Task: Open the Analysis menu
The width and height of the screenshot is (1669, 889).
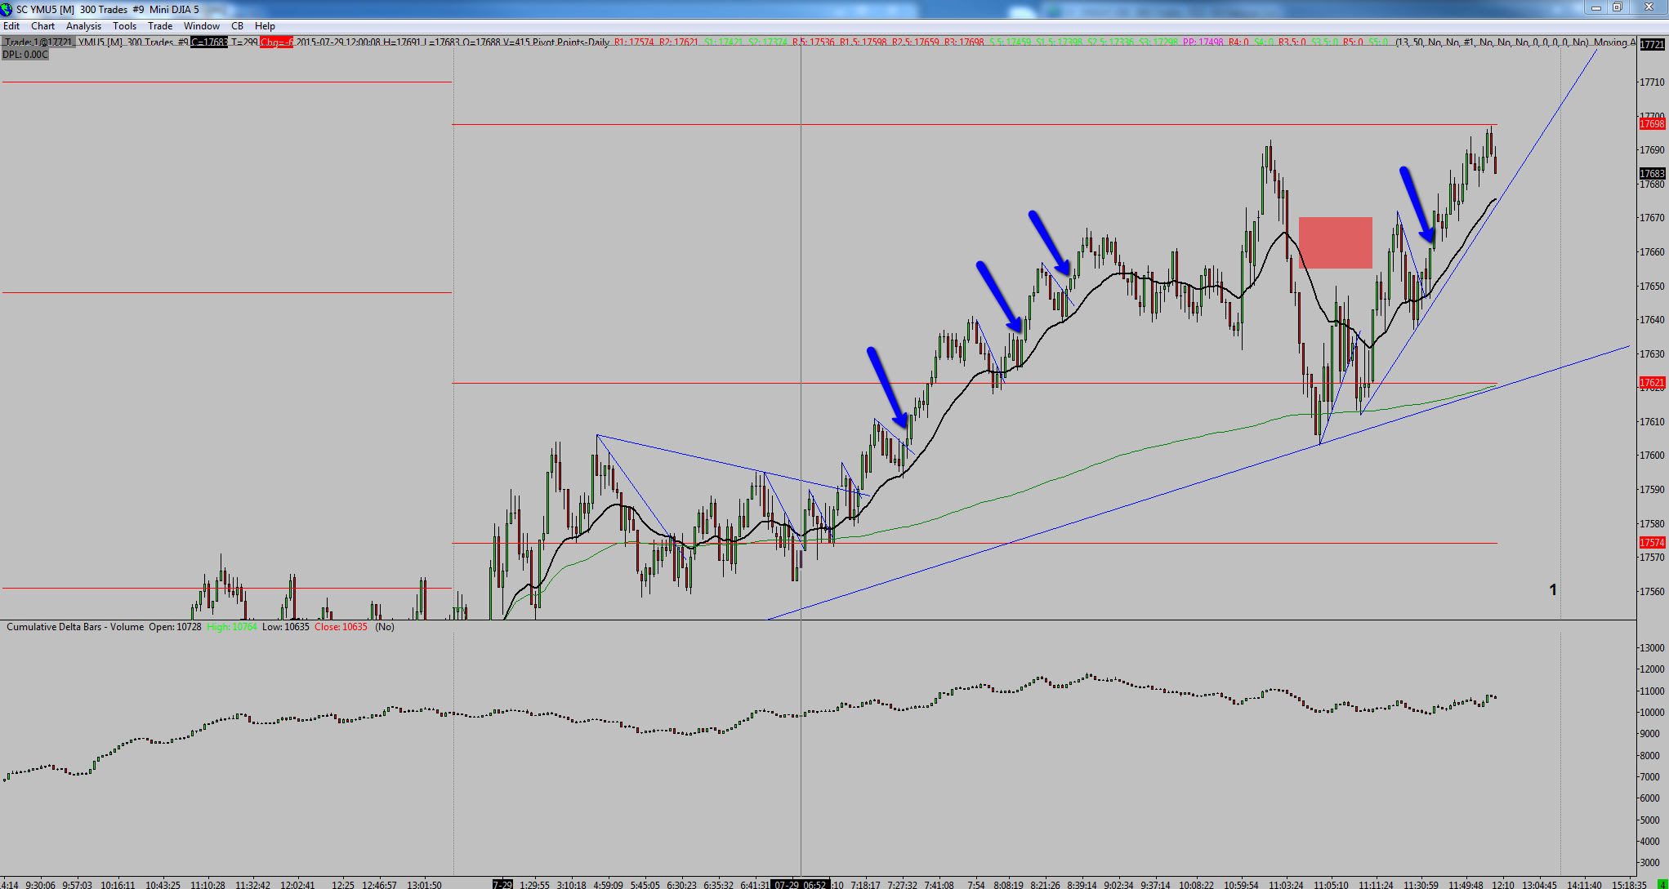Action: click(x=83, y=26)
